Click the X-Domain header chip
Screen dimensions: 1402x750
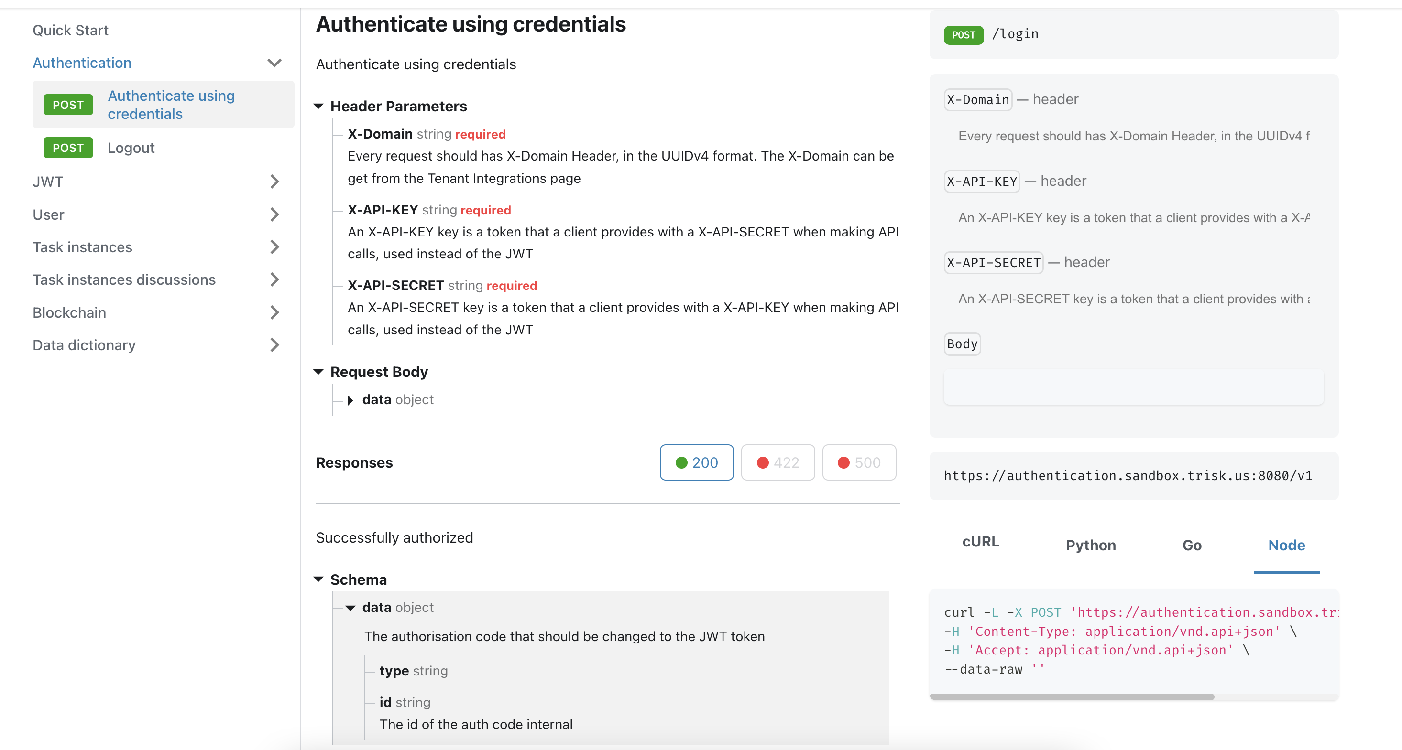point(977,99)
